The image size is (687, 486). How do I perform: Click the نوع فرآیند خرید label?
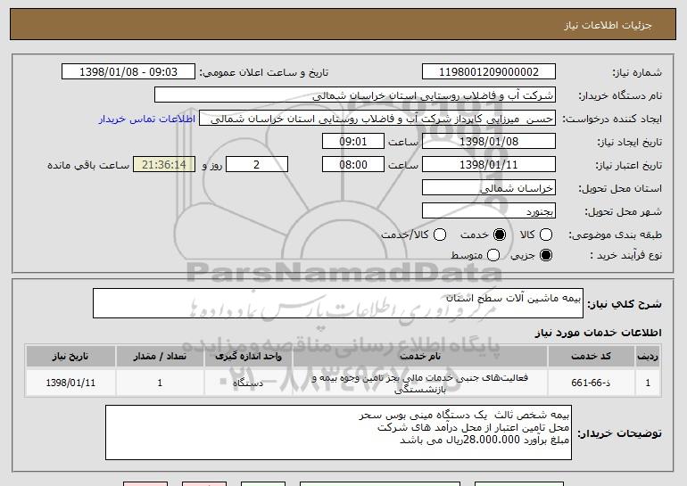625,256
